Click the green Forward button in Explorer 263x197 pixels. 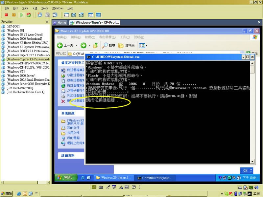[84, 45]
